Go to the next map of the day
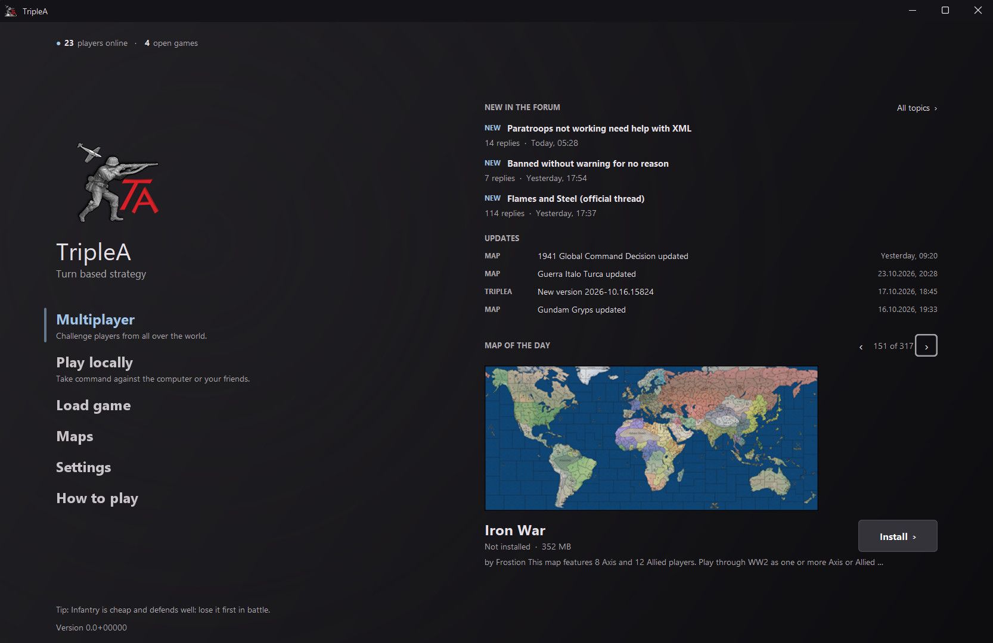993x643 pixels. (926, 346)
